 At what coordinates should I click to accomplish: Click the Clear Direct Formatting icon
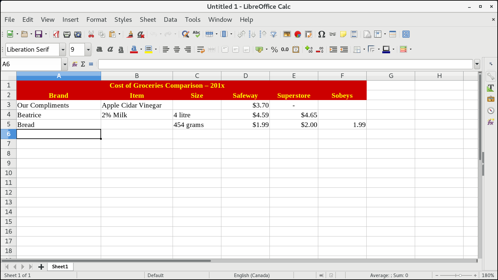(141, 34)
